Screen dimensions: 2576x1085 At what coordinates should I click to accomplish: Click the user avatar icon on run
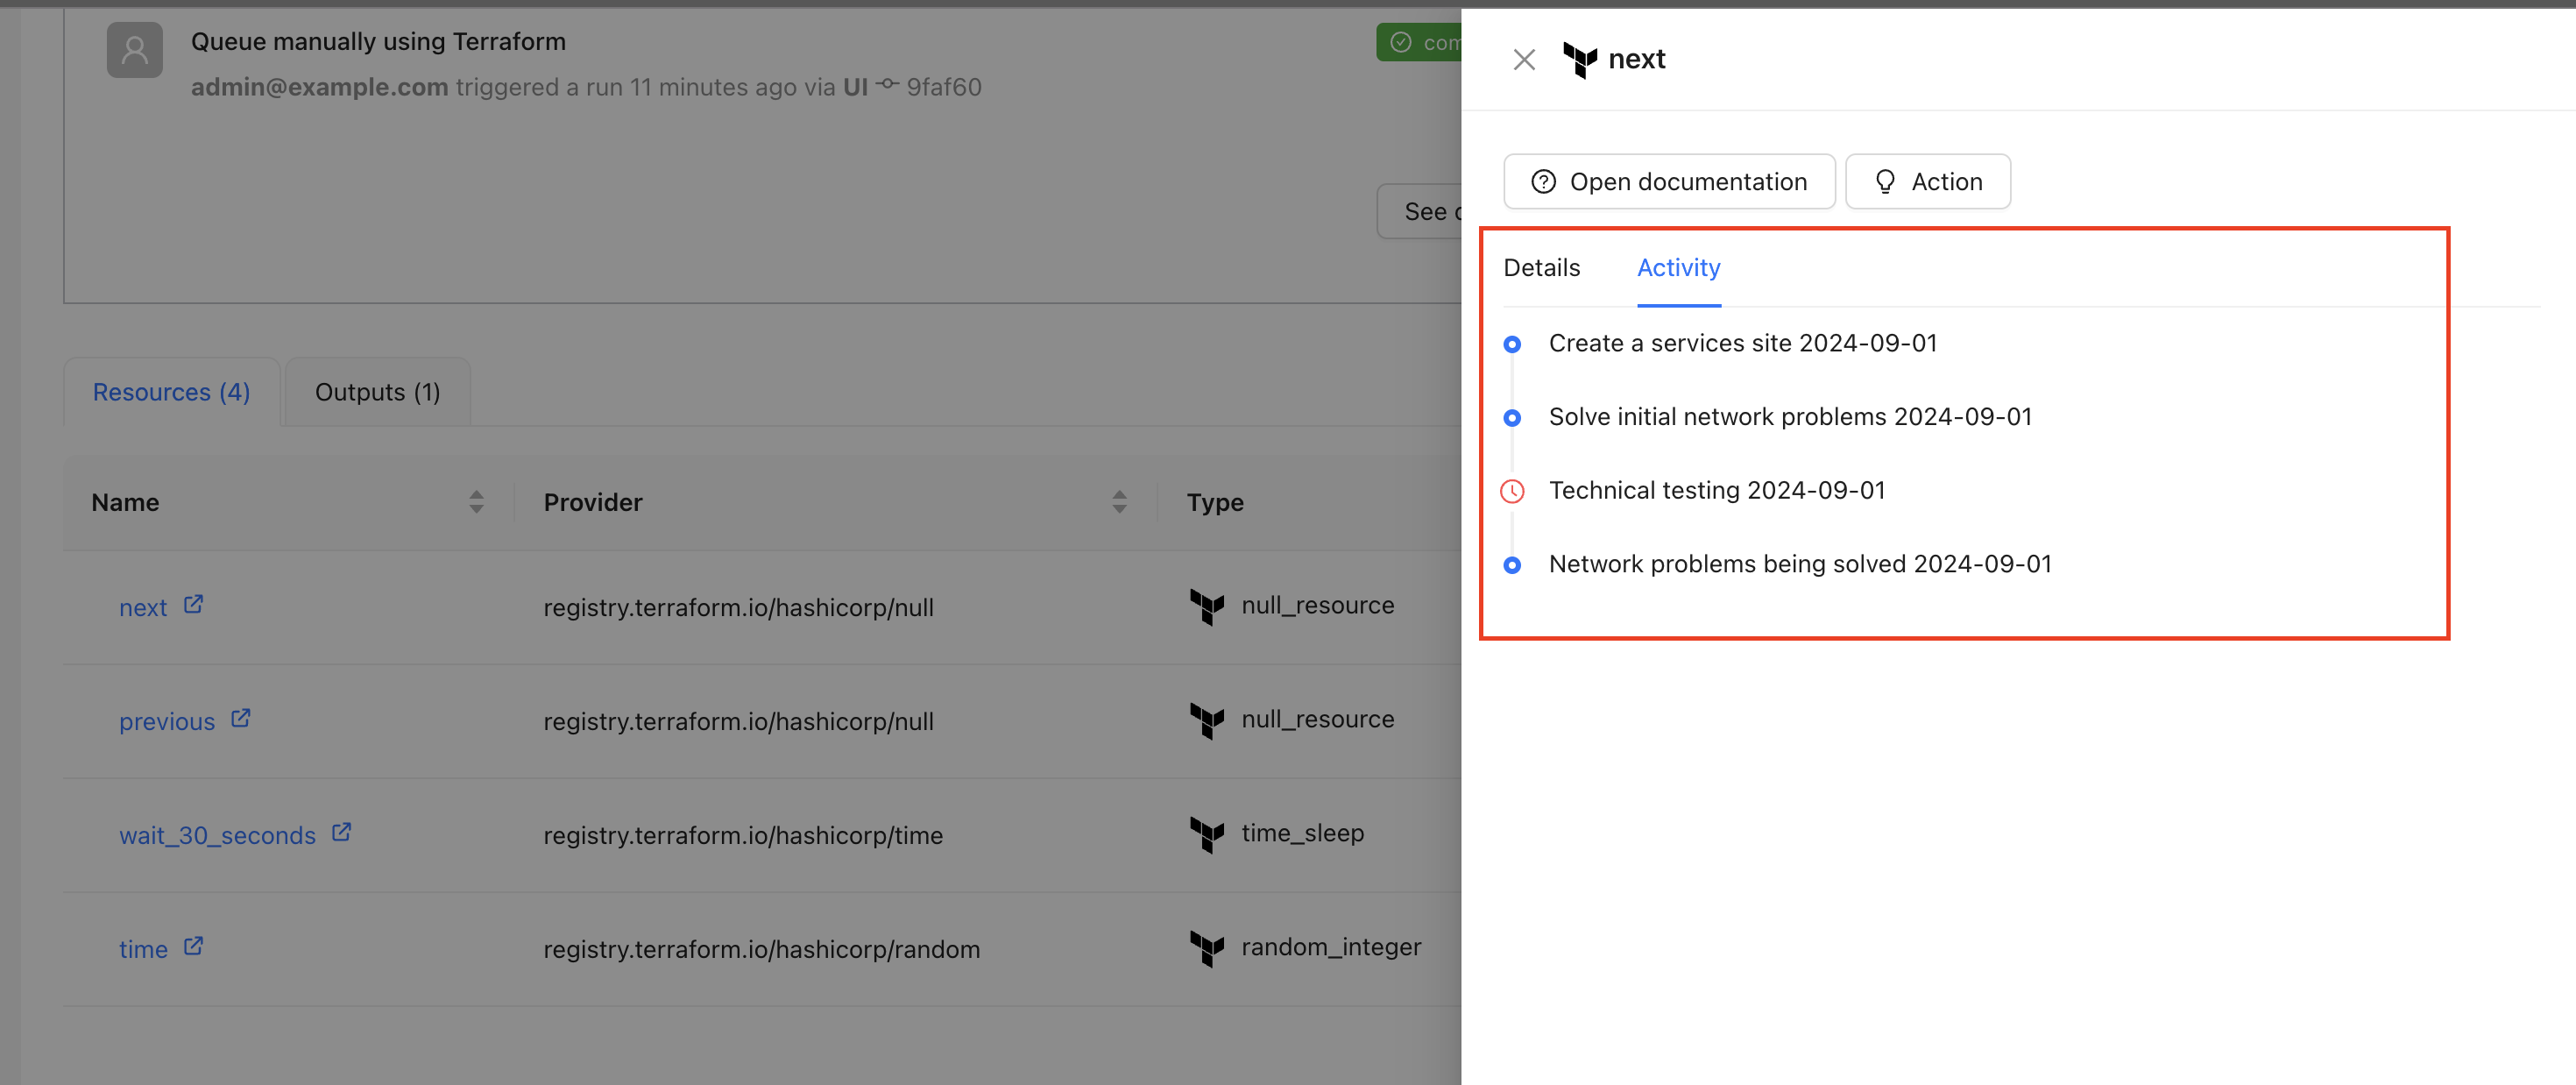(x=135, y=50)
